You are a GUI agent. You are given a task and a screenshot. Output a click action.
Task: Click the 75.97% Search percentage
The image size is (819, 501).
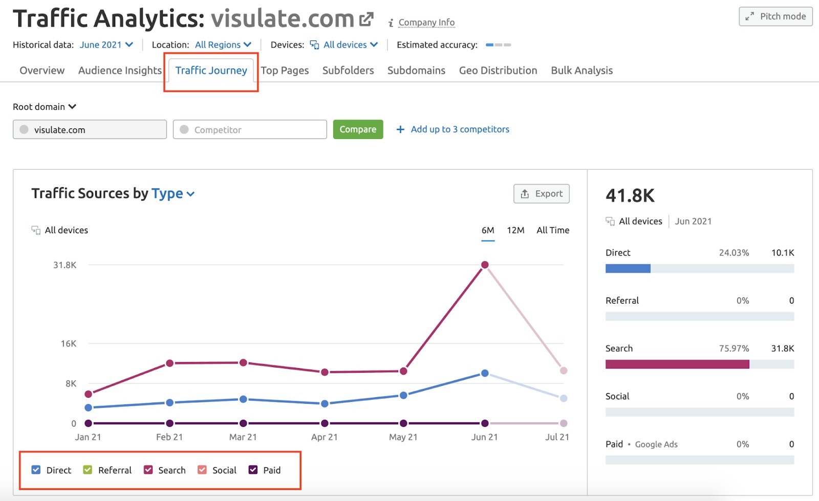click(x=734, y=348)
